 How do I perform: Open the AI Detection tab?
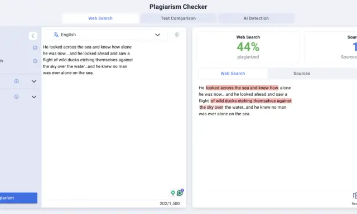coord(256,18)
